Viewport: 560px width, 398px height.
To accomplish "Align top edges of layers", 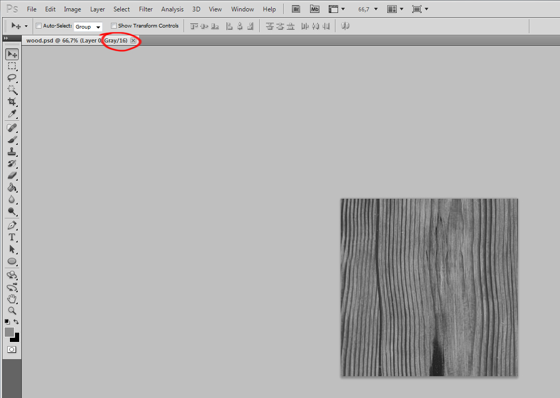I will (x=194, y=26).
